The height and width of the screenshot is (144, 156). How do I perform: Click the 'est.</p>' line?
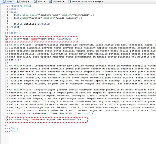15,60
